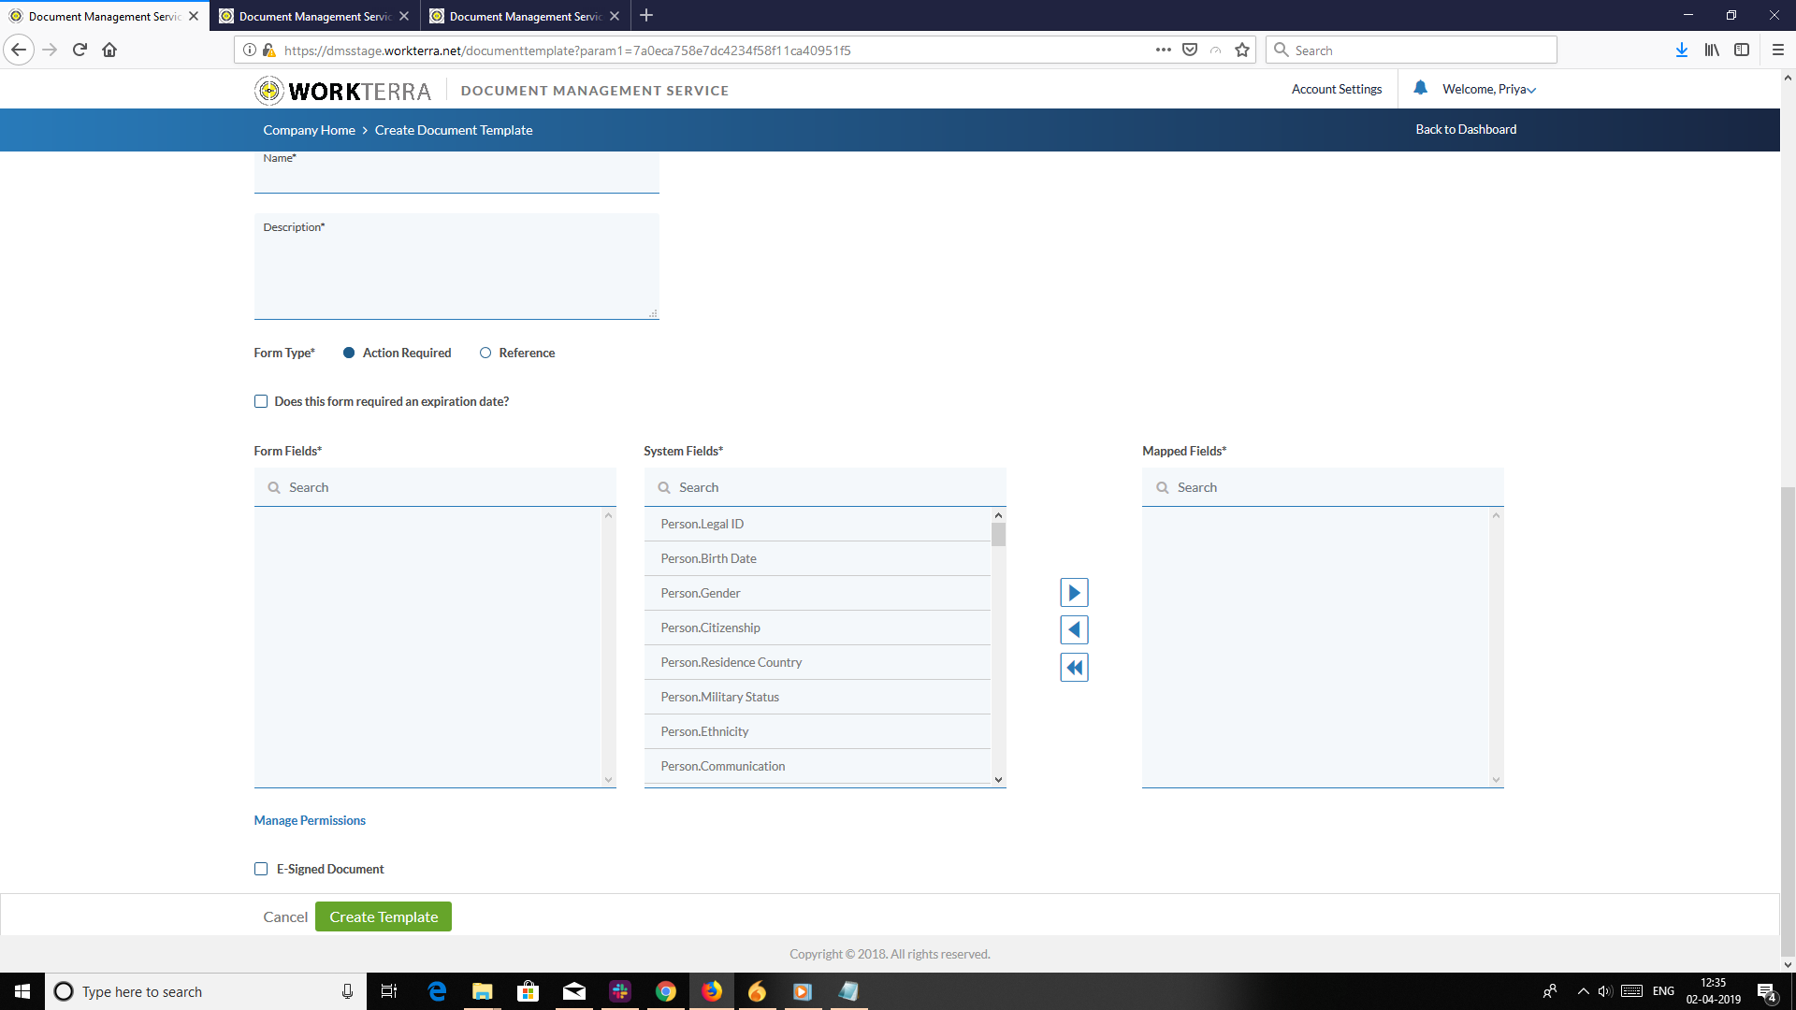This screenshot has width=1796, height=1010.
Task: Select Person.Residence Country system field
Action: click(818, 662)
